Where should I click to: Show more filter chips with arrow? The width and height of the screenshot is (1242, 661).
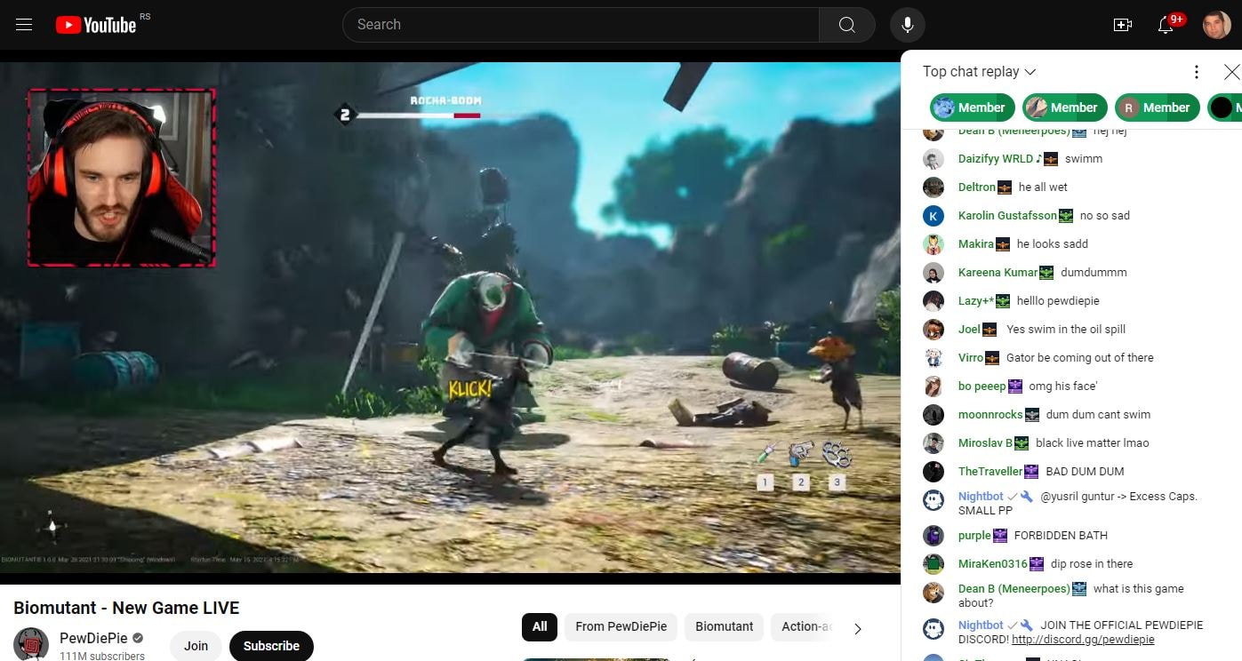857,628
